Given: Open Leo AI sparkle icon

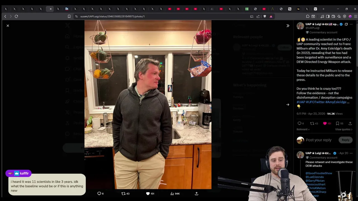Looking at the screenshot, I should [339, 16].
